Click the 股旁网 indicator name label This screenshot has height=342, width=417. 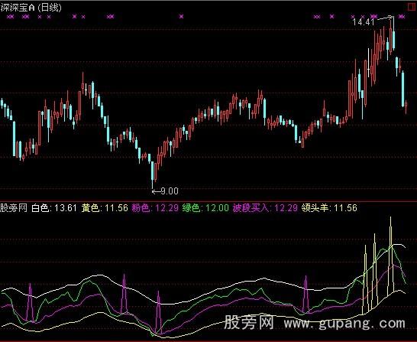(x=14, y=208)
